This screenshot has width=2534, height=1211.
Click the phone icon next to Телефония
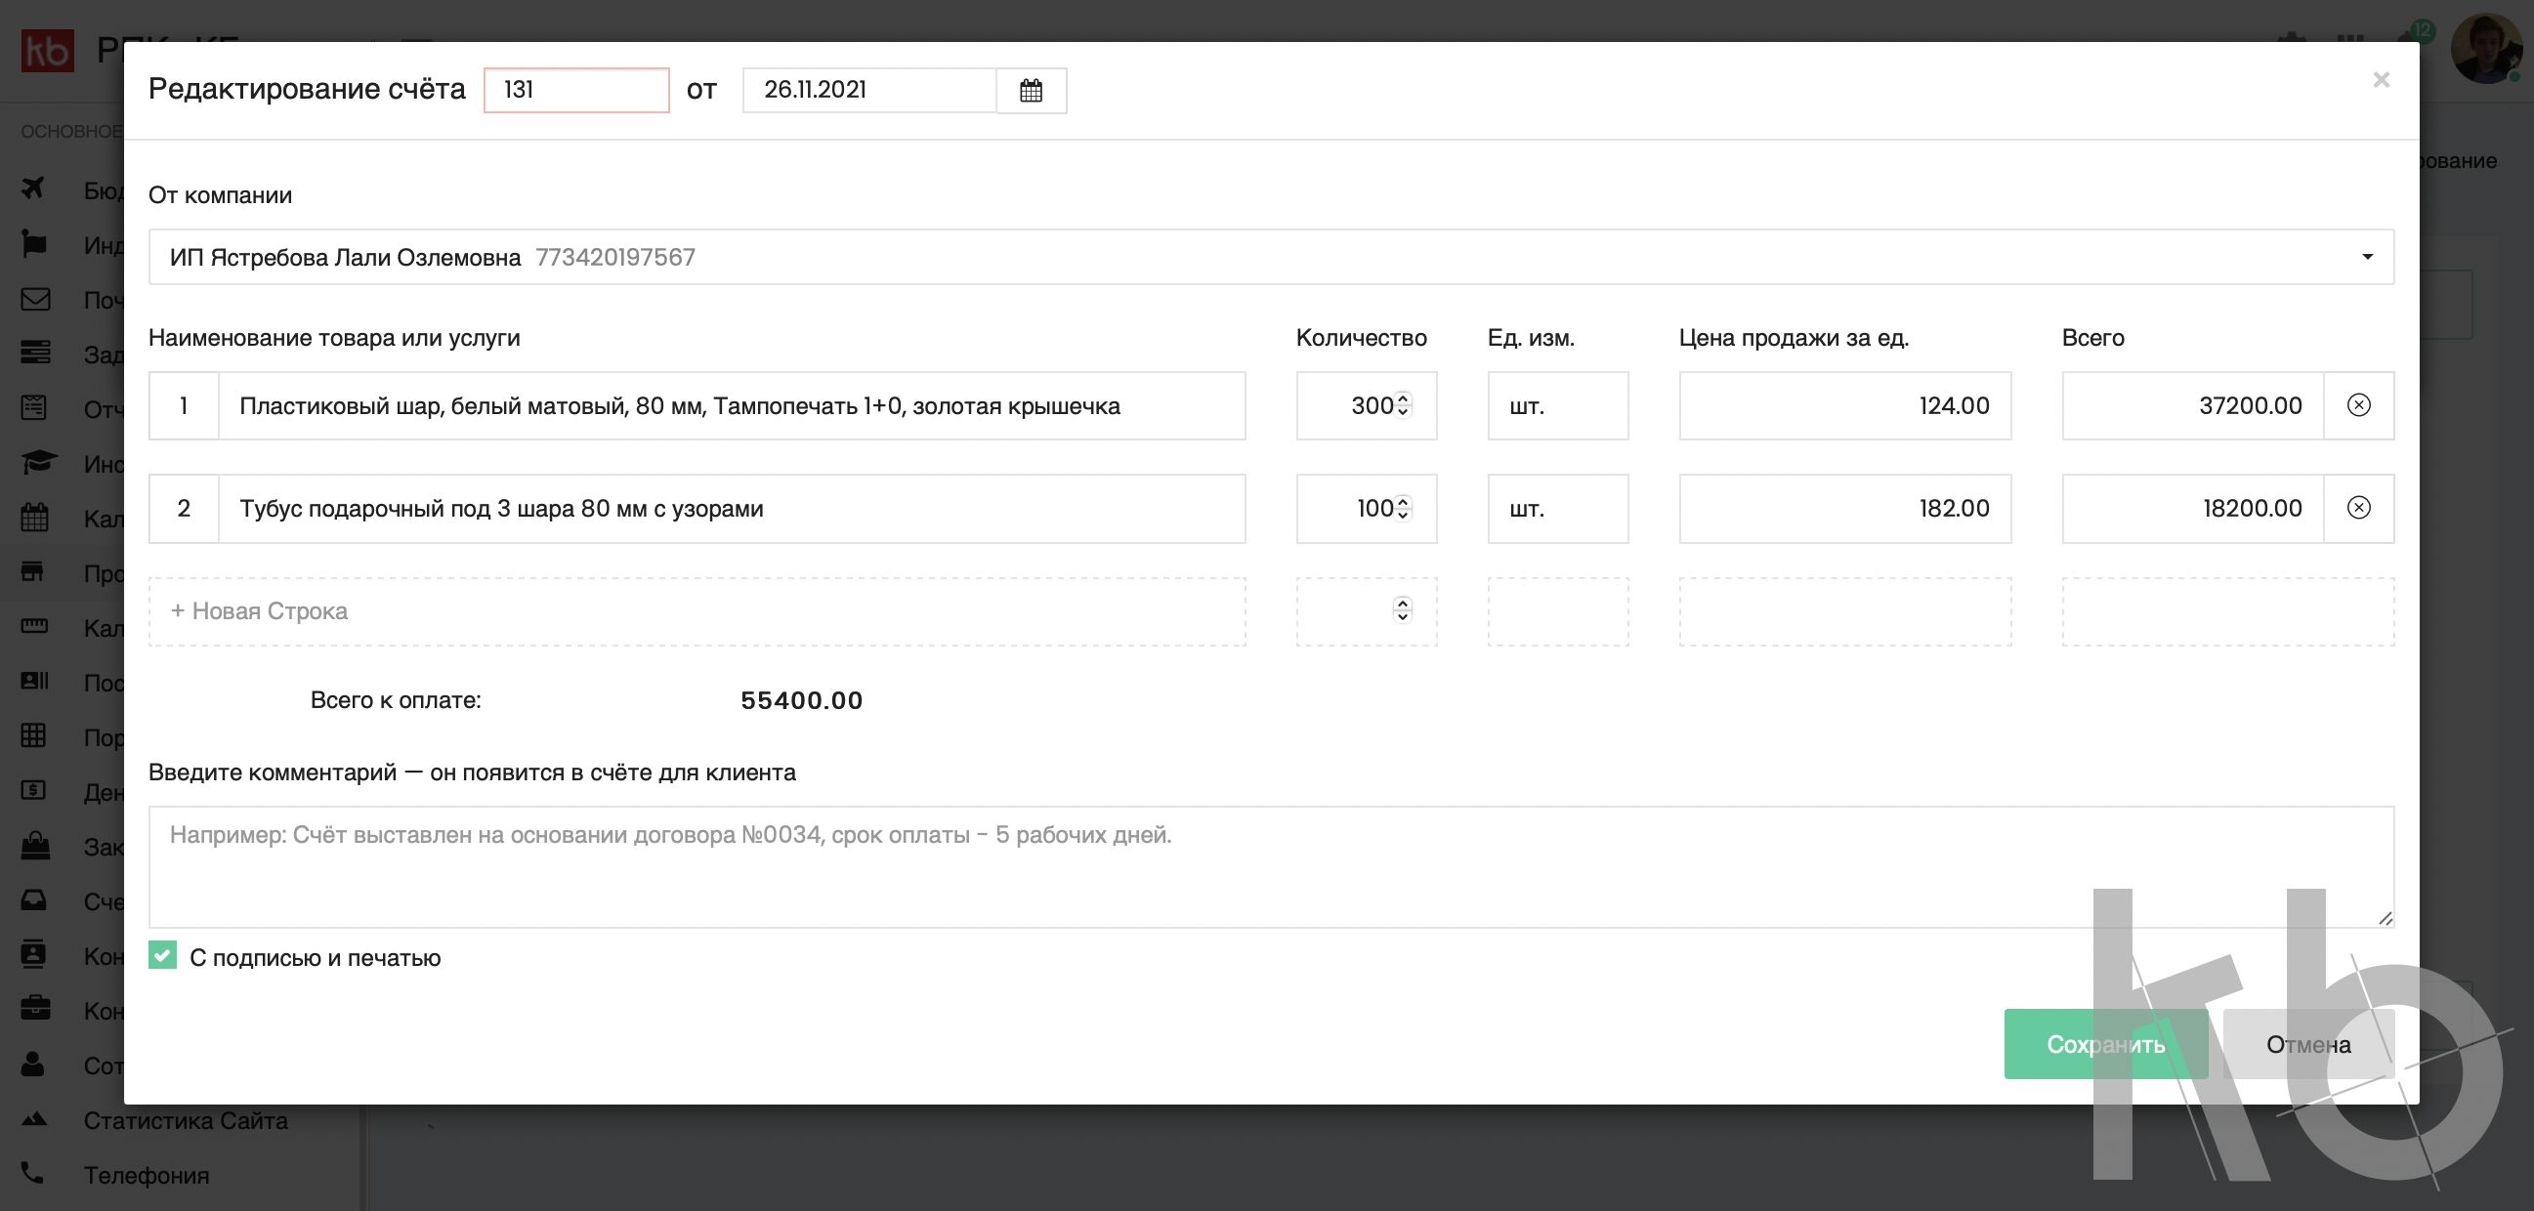(32, 1174)
